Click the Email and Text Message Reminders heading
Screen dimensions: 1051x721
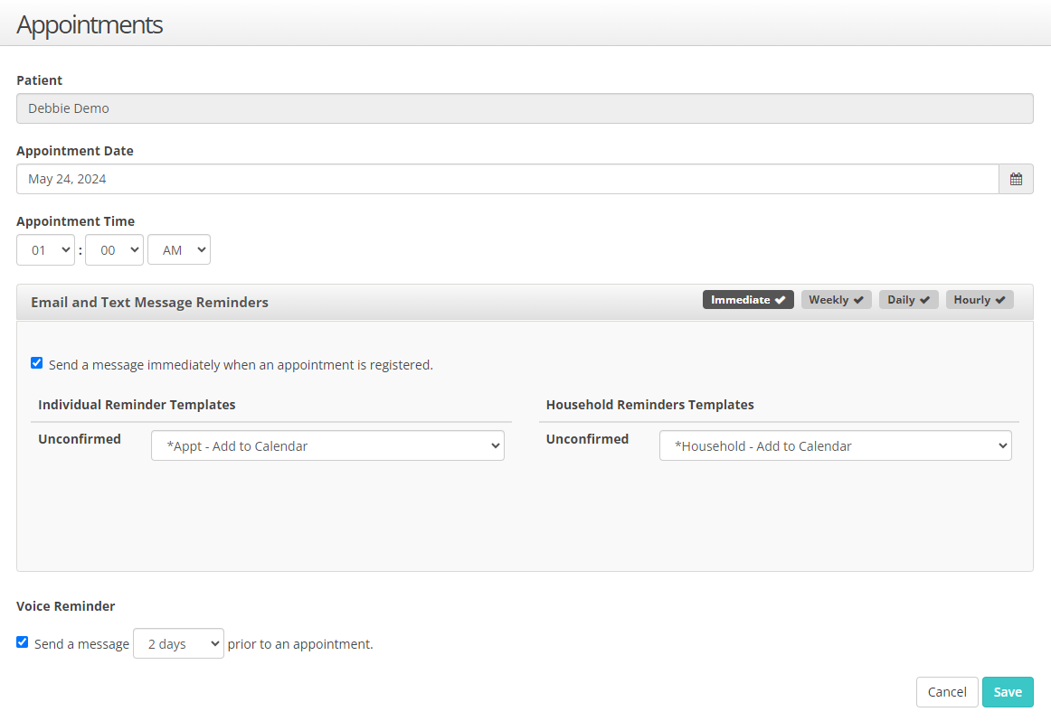pos(149,303)
